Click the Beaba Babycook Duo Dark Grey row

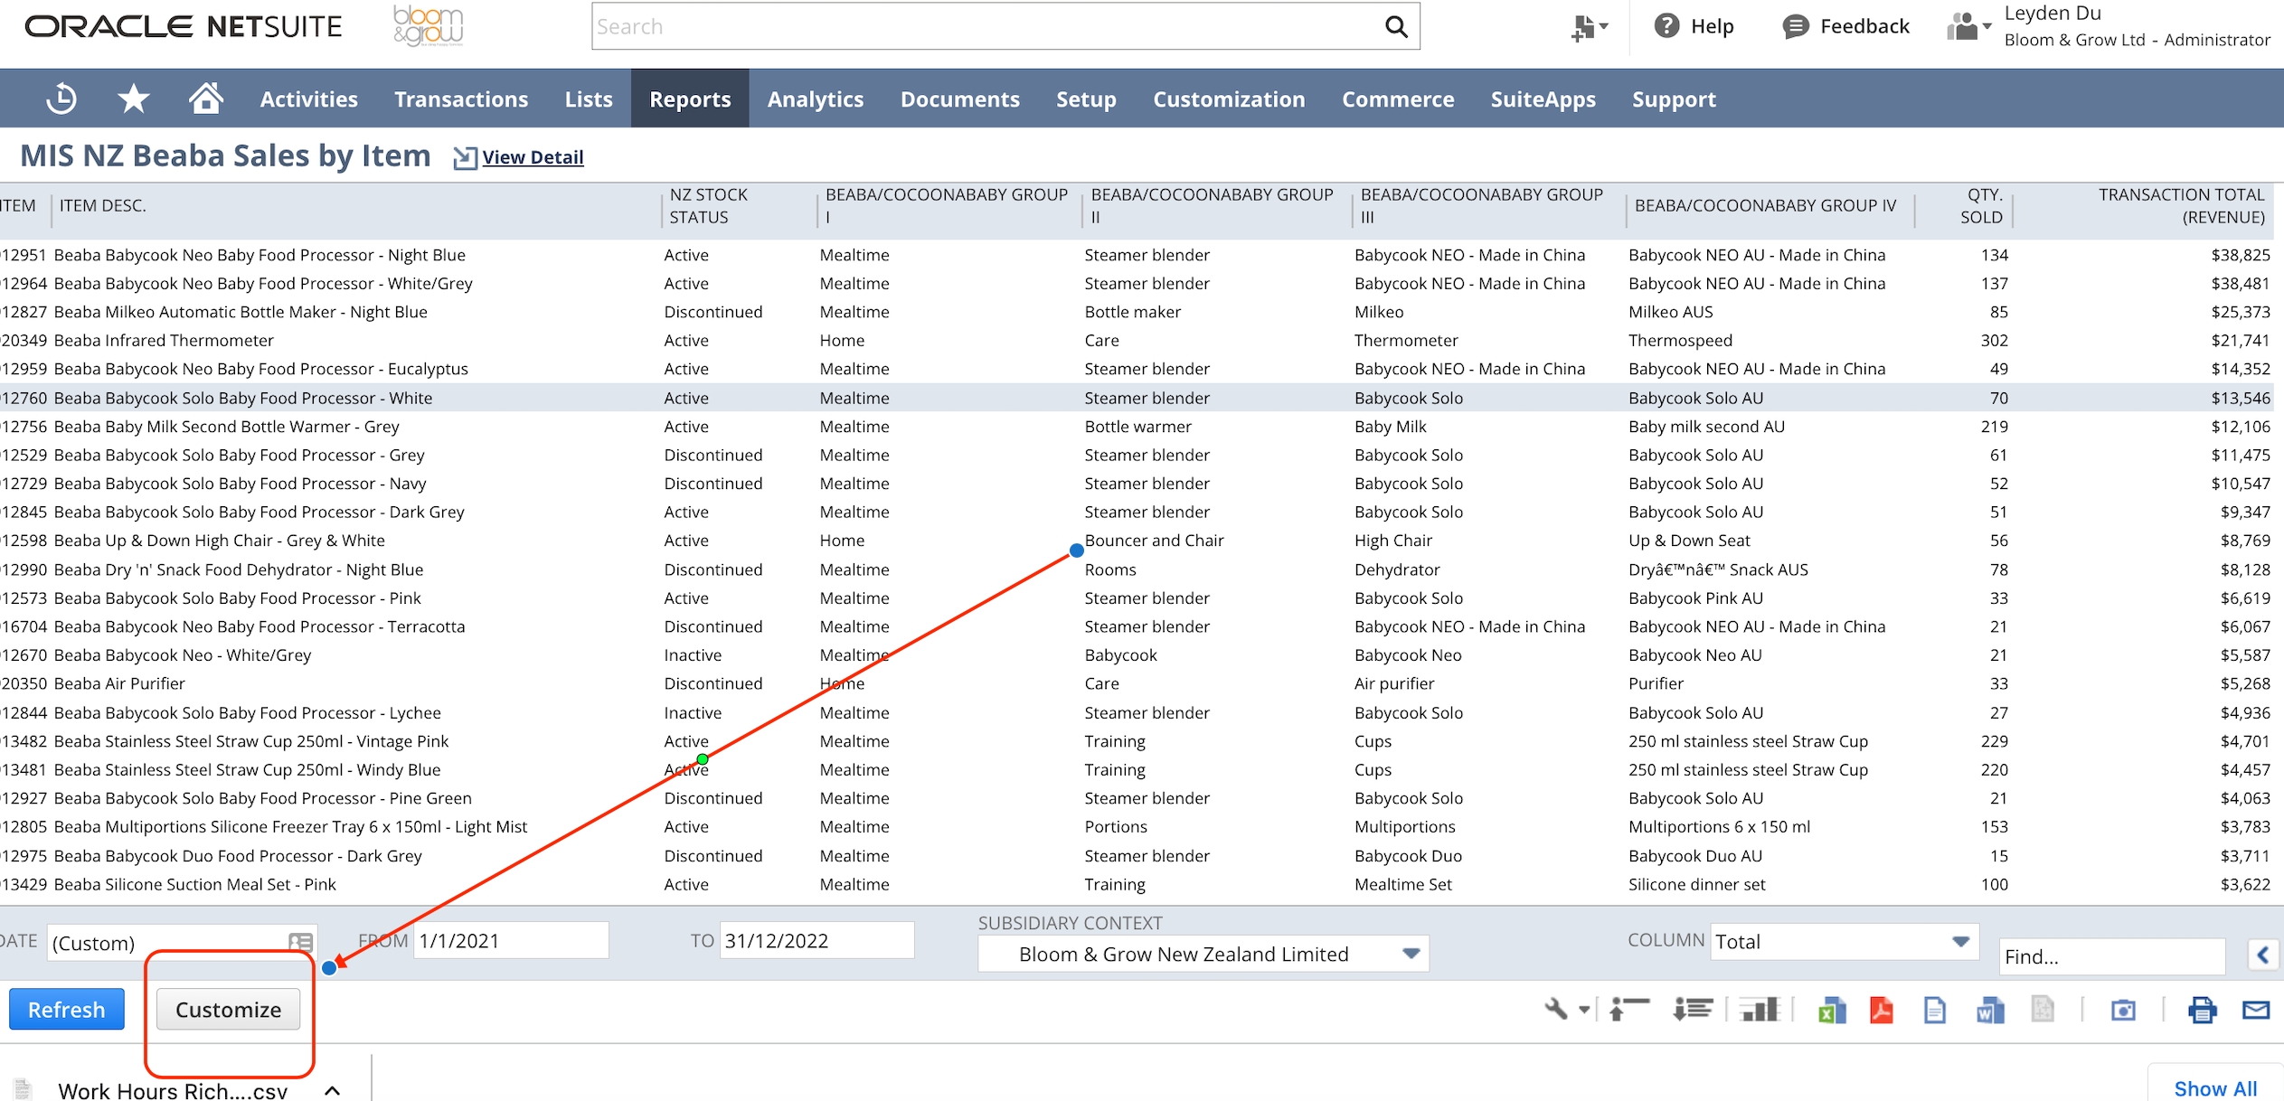[x=1136, y=855]
